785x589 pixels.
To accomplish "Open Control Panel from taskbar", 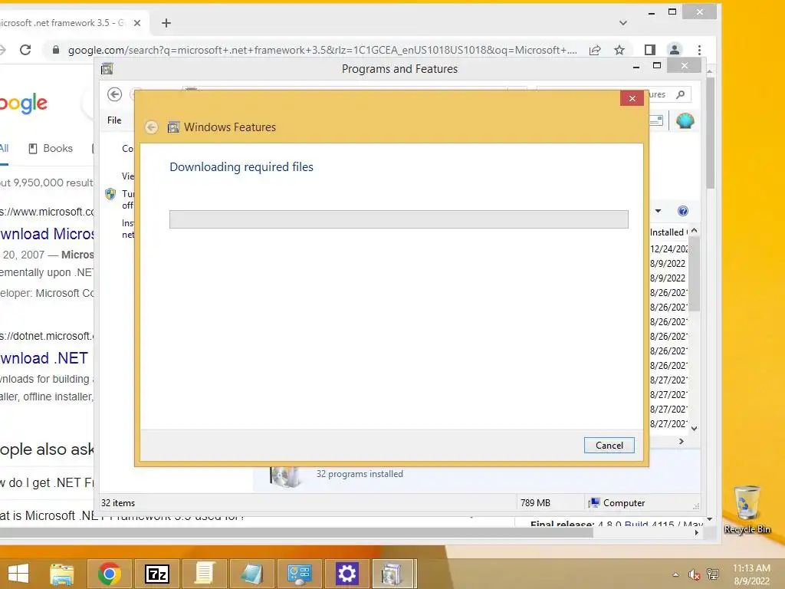I will pyautogui.click(x=299, y=574).
